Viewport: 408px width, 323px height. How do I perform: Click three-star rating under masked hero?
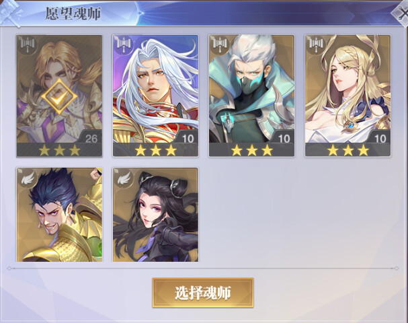[x=251, y=150]
